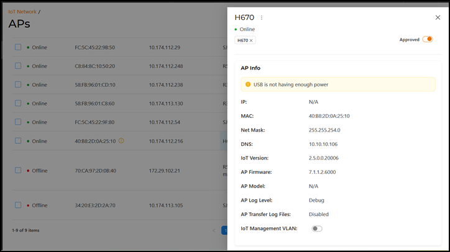Click the Net Mask value 255.255.254.0
This screenshot has height=252, width=450.
tap(324, 130)
